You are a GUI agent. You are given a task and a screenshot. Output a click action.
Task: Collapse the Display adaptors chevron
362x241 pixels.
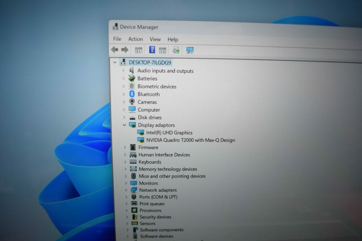tap(124, 125)
